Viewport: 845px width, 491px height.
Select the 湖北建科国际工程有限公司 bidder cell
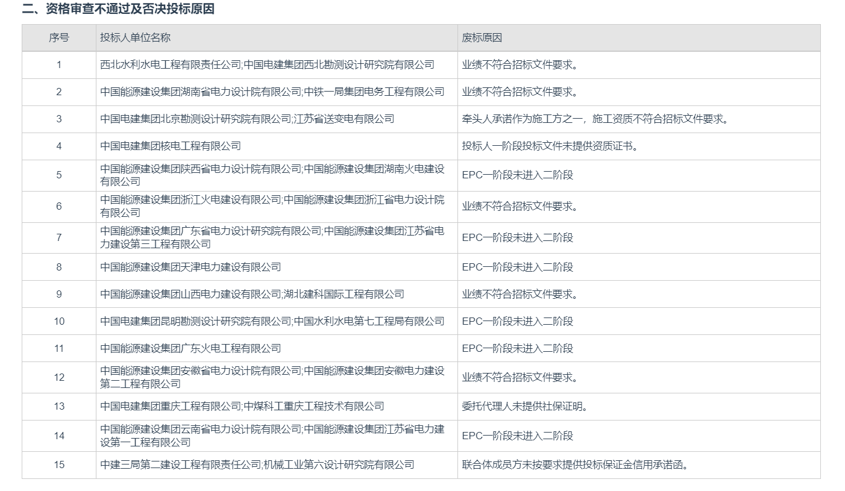(252, 294)
